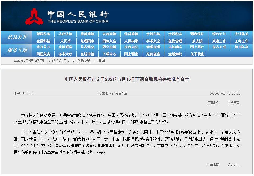The width and height of the screenshot is (254, 176).
Task: Open the 法律法规 menu
Action: [x=65, y=34]
